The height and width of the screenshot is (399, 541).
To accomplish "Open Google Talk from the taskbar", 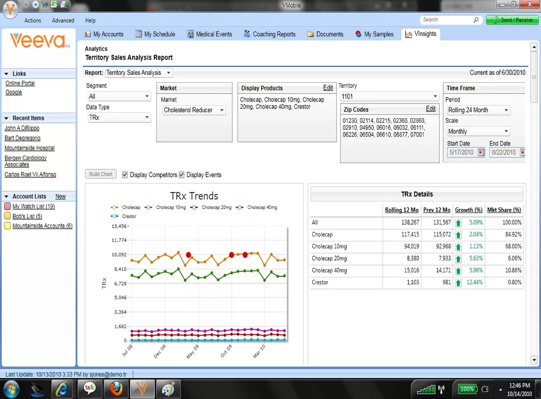I will pos(90,389).
